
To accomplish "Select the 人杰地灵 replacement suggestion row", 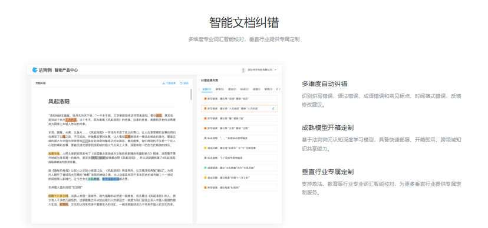I will tap(239, 109).
